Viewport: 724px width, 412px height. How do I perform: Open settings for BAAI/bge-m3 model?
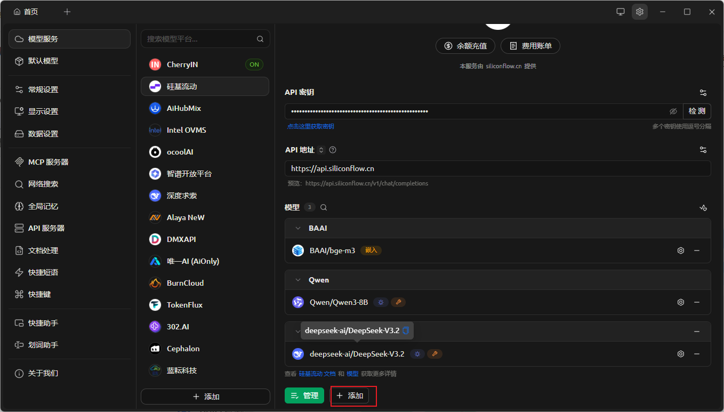point(681,251)
